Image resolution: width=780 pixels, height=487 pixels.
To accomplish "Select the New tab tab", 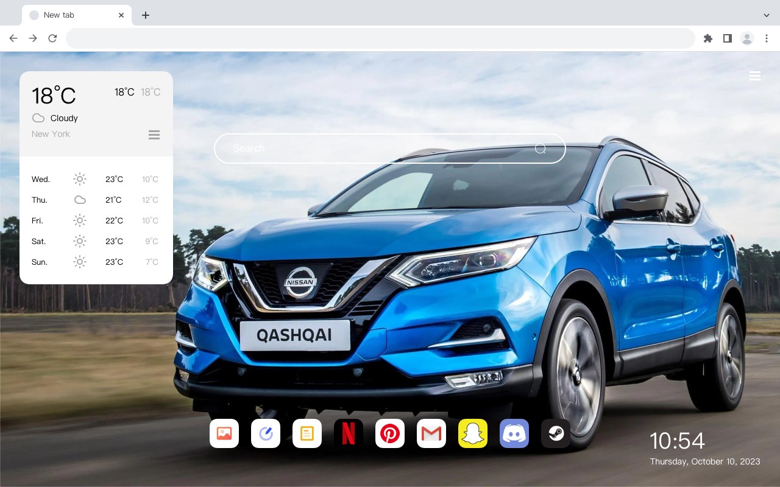I will tap(77, 15).
